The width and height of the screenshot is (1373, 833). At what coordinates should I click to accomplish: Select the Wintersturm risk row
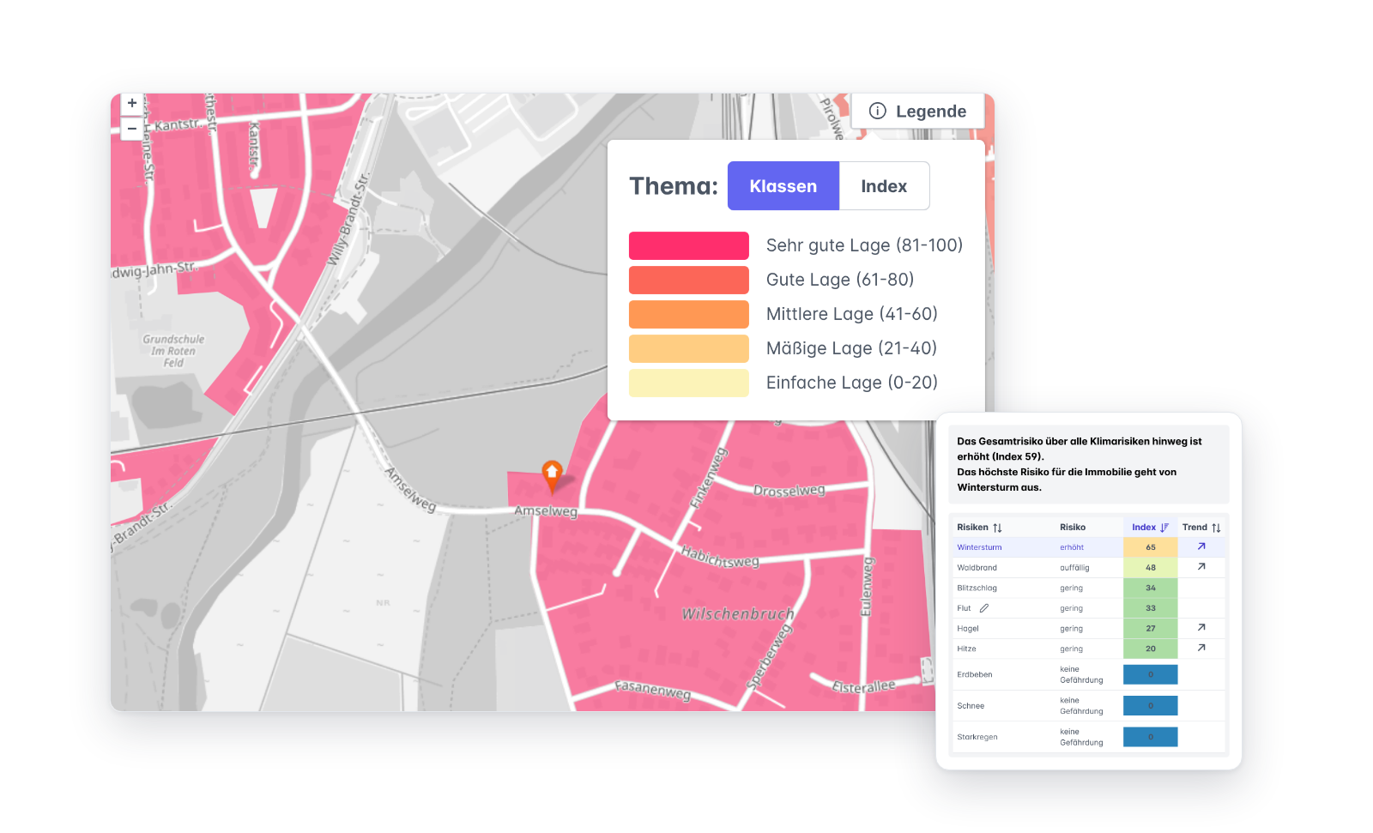tap(1088, 546)
